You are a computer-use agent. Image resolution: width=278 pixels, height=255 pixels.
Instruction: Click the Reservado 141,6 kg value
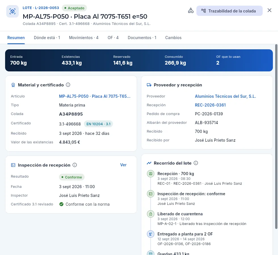[x=123, y=63]
